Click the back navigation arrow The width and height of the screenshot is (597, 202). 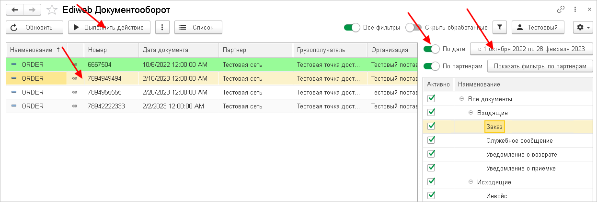(x=14, y=10)
